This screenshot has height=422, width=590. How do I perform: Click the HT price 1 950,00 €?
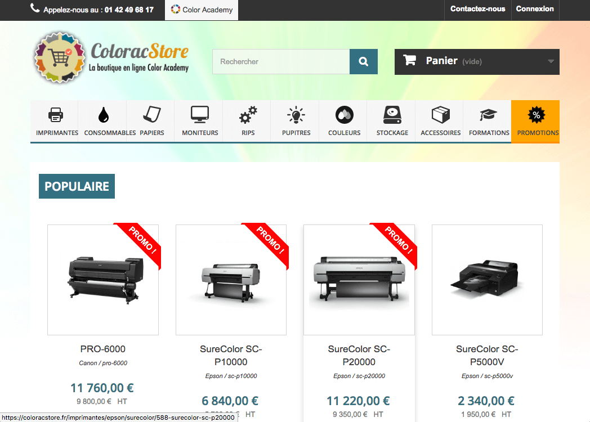[x=478, y=415]
